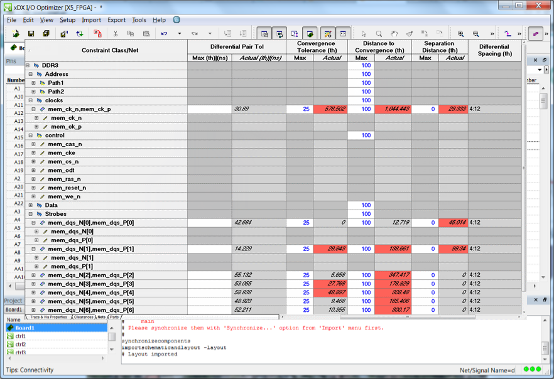The image size is (554, 379).
Task: Open the File menu
Action: coord(12,20)
